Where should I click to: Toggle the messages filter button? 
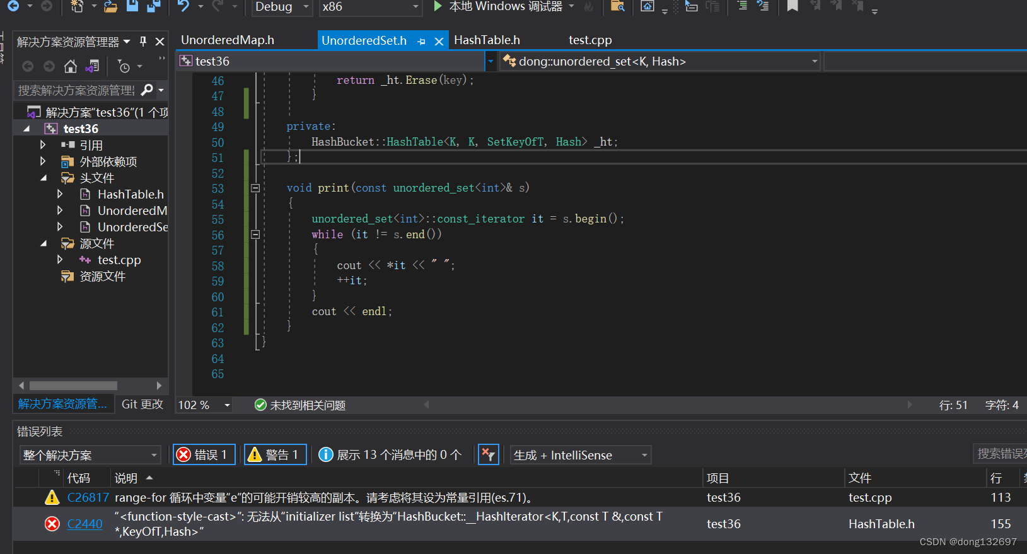[x=391, y=454]
